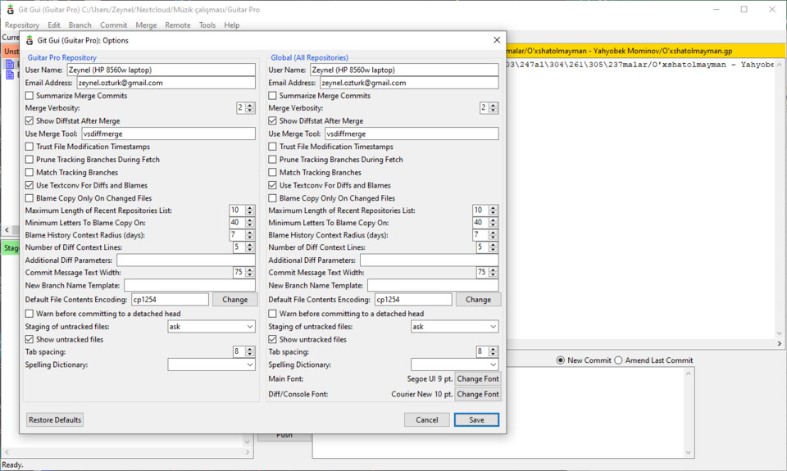The width and height of the screenshot is (787, 471).
Task: Select Amend Last Commit radio button
Action: pyautogui.click(x=618, y=360)
